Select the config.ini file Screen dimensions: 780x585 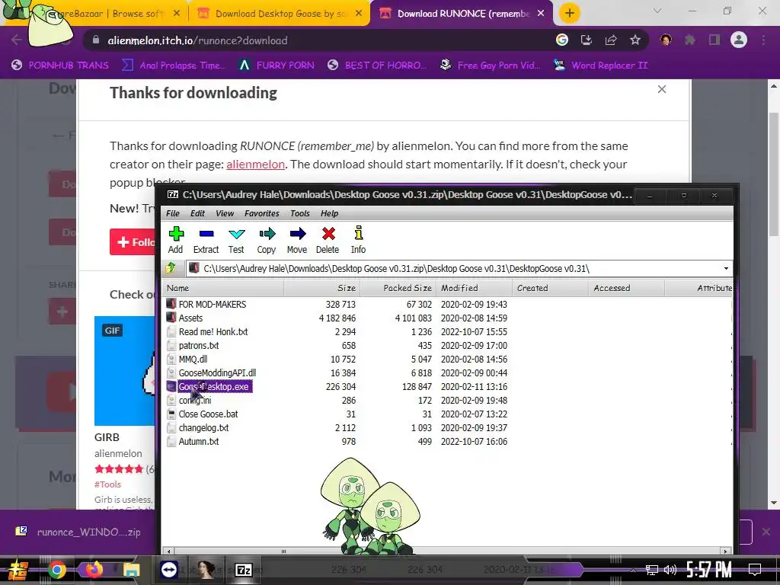pos(195,401)
